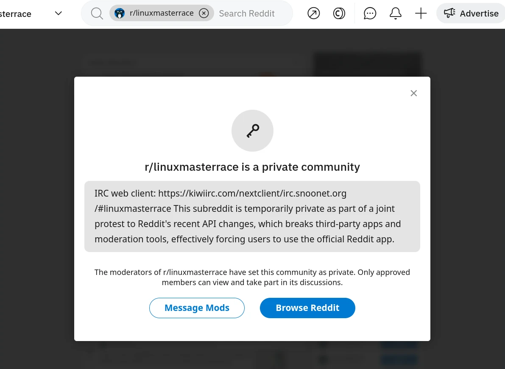Open the chat bubble icon
The height and width of the screenshot is (369, 505).
point(370,14)
